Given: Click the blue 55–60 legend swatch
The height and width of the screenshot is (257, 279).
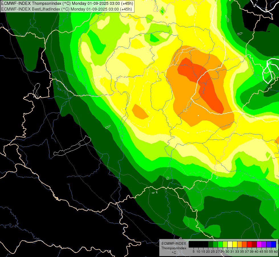Looking at the screenshot, I should click(x=274, y=244).
